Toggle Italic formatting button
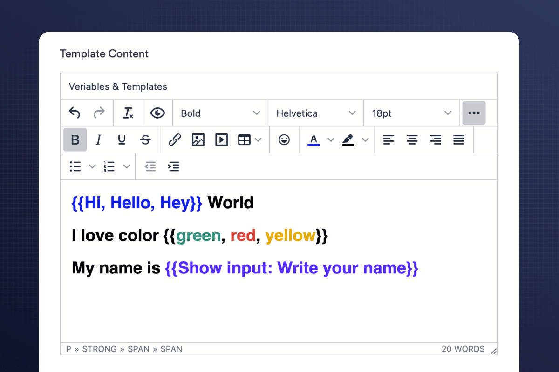559x372 pixels. [98, 140]
